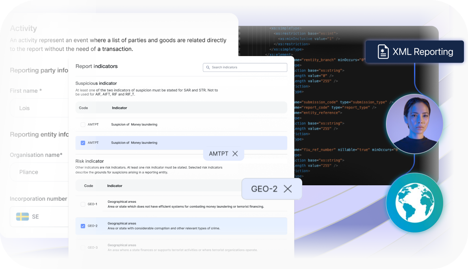Click the Report indicators heading
Screen dimensions: 468x269
click(x=96, y=66)
